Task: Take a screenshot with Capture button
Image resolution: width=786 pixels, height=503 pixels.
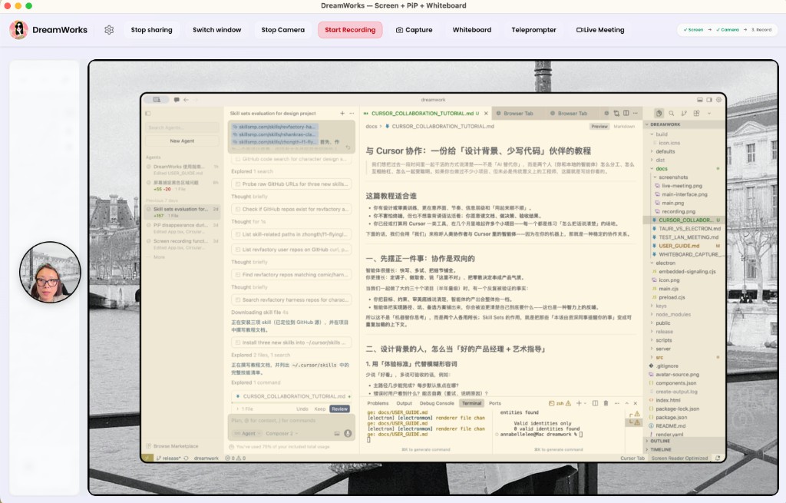Action: [414, 30]
